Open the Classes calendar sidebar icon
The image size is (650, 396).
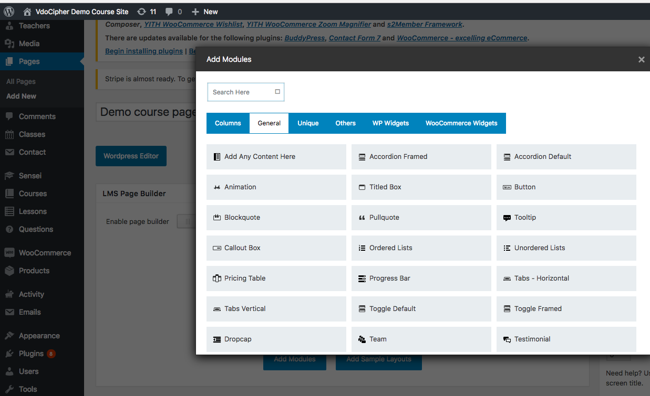click(9, 134)
